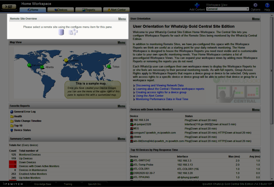
Task: Click the Add Content plus icon
Action: tap(197, 5)
